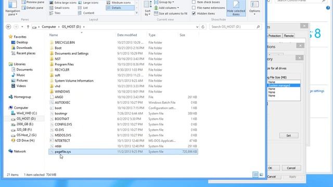Select the Details layout option
This screenshot has width=333, height=187.
click(x=120, y=8)
